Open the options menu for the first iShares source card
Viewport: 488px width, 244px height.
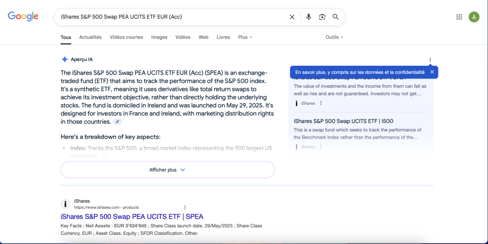[321, 103]
